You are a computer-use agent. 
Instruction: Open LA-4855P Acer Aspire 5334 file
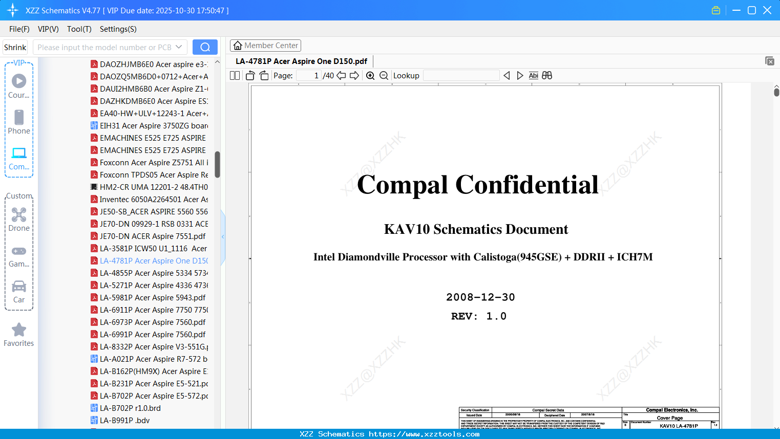[x=149, y=273]
